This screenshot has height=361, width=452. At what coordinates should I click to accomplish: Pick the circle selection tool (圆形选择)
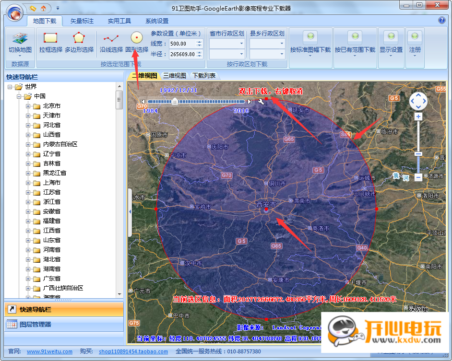tap(137, 43)
